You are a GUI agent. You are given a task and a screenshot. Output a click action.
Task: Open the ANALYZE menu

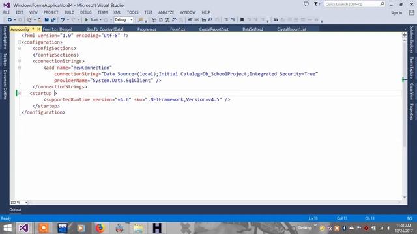(166, 12)
